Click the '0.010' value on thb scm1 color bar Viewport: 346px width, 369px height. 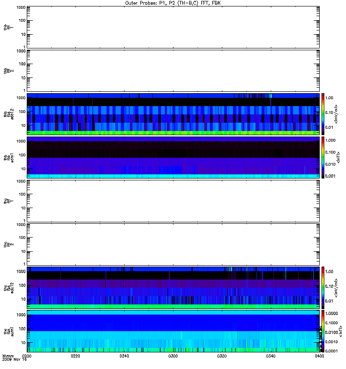tap(330, 164)
